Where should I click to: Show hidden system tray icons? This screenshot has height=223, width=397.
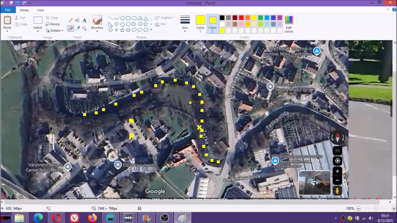click(337, 218)
